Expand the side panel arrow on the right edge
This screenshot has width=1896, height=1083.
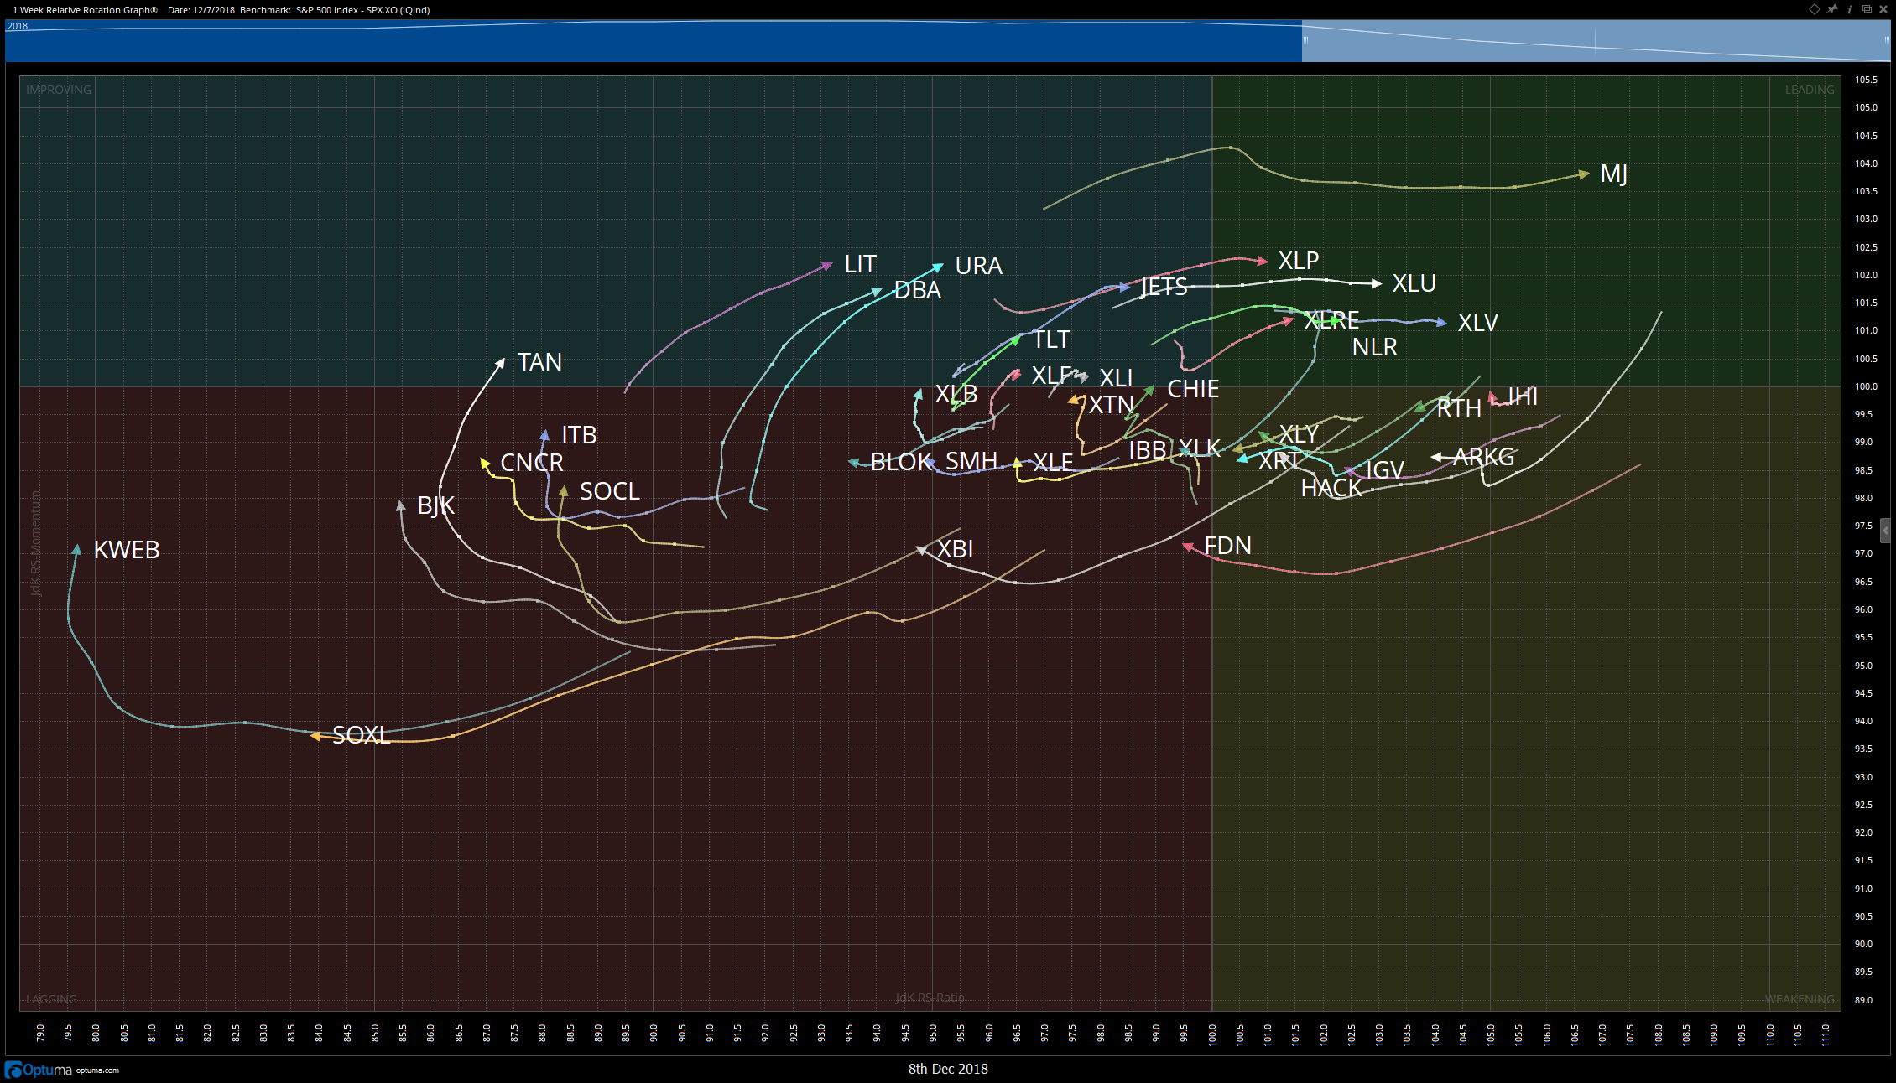tap(1886, 531)
